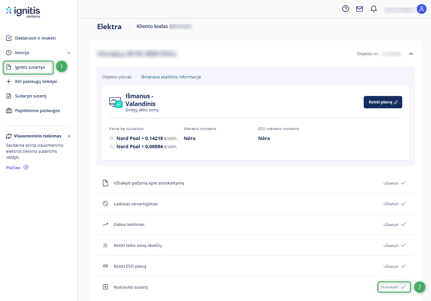Click Užsakyti for Laikinas nevartojimas
Screen dimensions: 431x301
(x=394, y=204)
